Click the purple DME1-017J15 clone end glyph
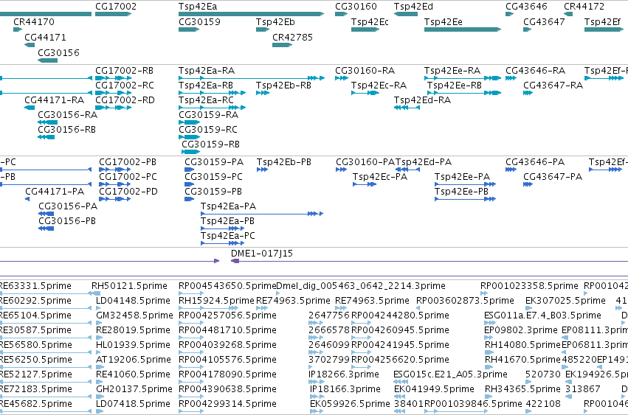 (x=235, y=261)
